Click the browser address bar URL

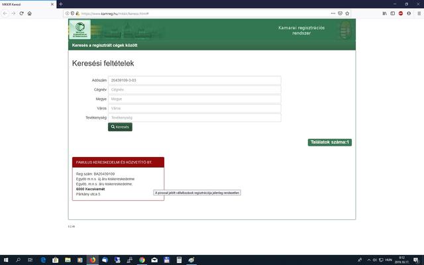(115, 13)
